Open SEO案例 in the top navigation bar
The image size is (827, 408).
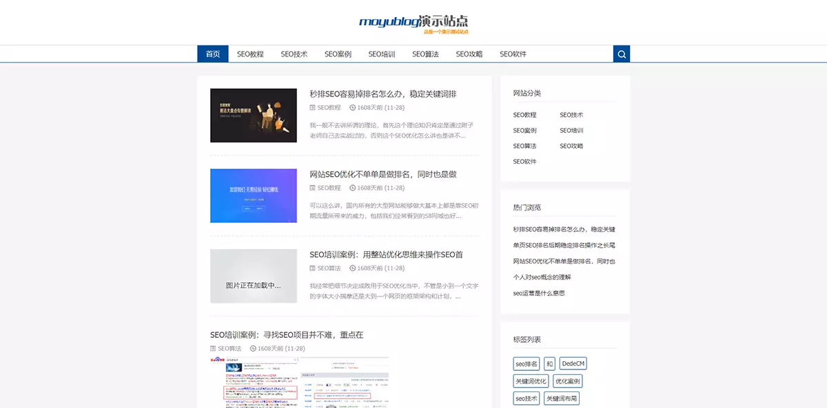(338, 54)
